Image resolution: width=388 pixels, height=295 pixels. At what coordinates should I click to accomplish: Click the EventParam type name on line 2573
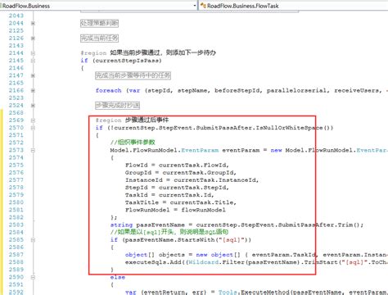click(200, 150)
